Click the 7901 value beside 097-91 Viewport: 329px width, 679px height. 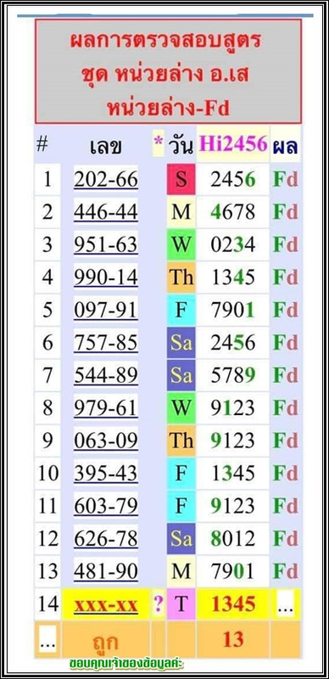(x=233, y=310)
